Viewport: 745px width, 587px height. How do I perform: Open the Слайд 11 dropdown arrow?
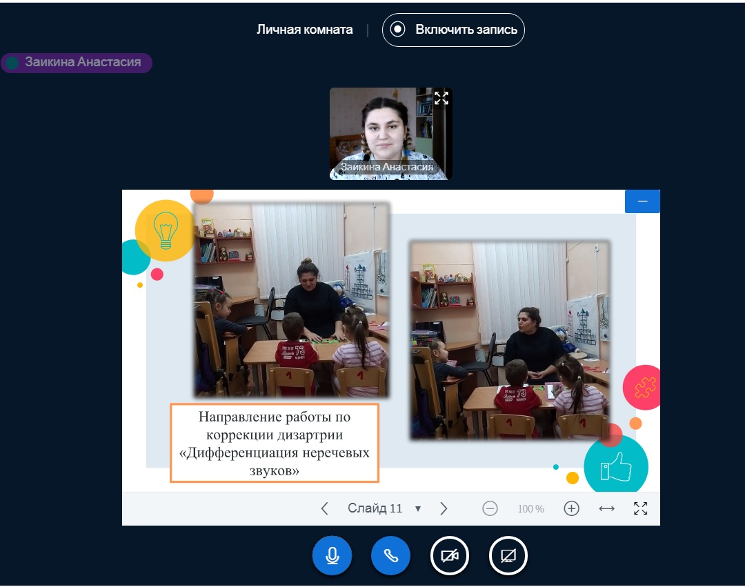coord(417,509)
